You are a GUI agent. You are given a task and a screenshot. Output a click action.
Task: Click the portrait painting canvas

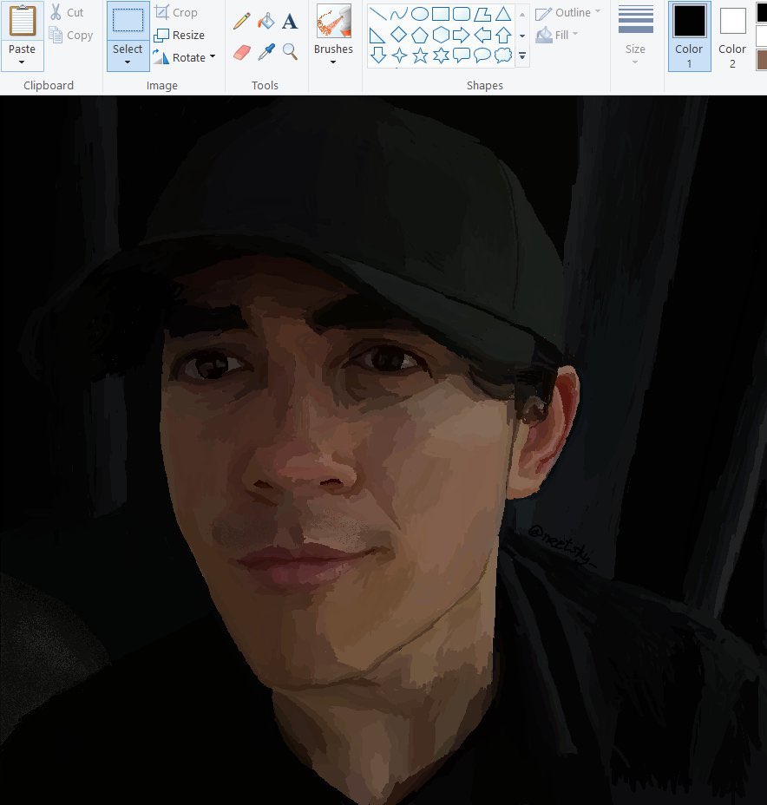pos(383,450)
